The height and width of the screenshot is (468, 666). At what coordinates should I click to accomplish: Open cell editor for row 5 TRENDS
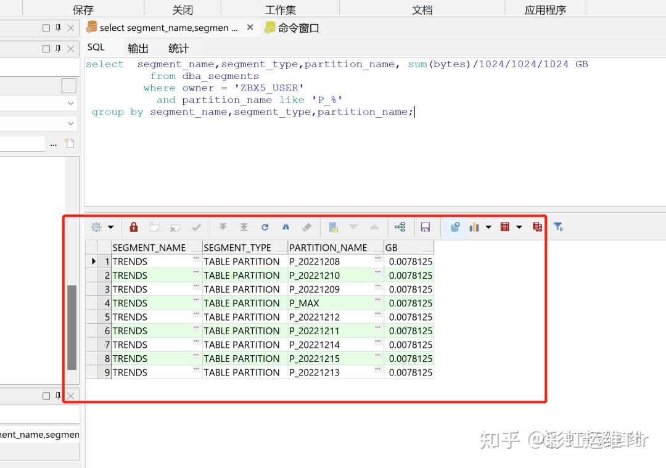click(196, 314)
